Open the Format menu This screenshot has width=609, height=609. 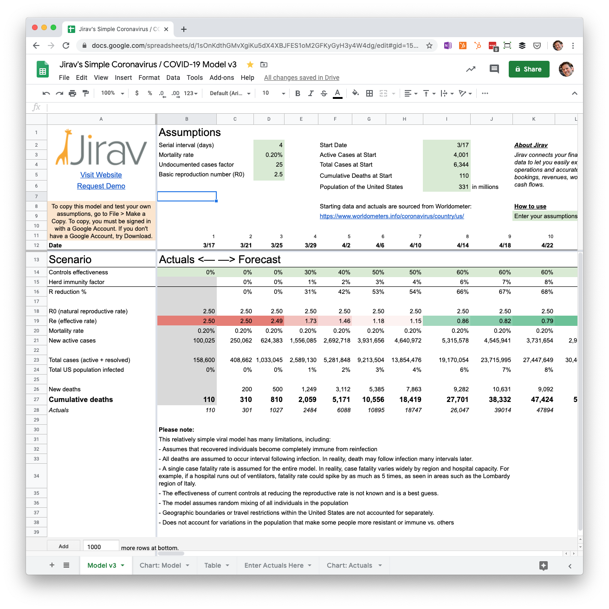click(x=149, y=78)
